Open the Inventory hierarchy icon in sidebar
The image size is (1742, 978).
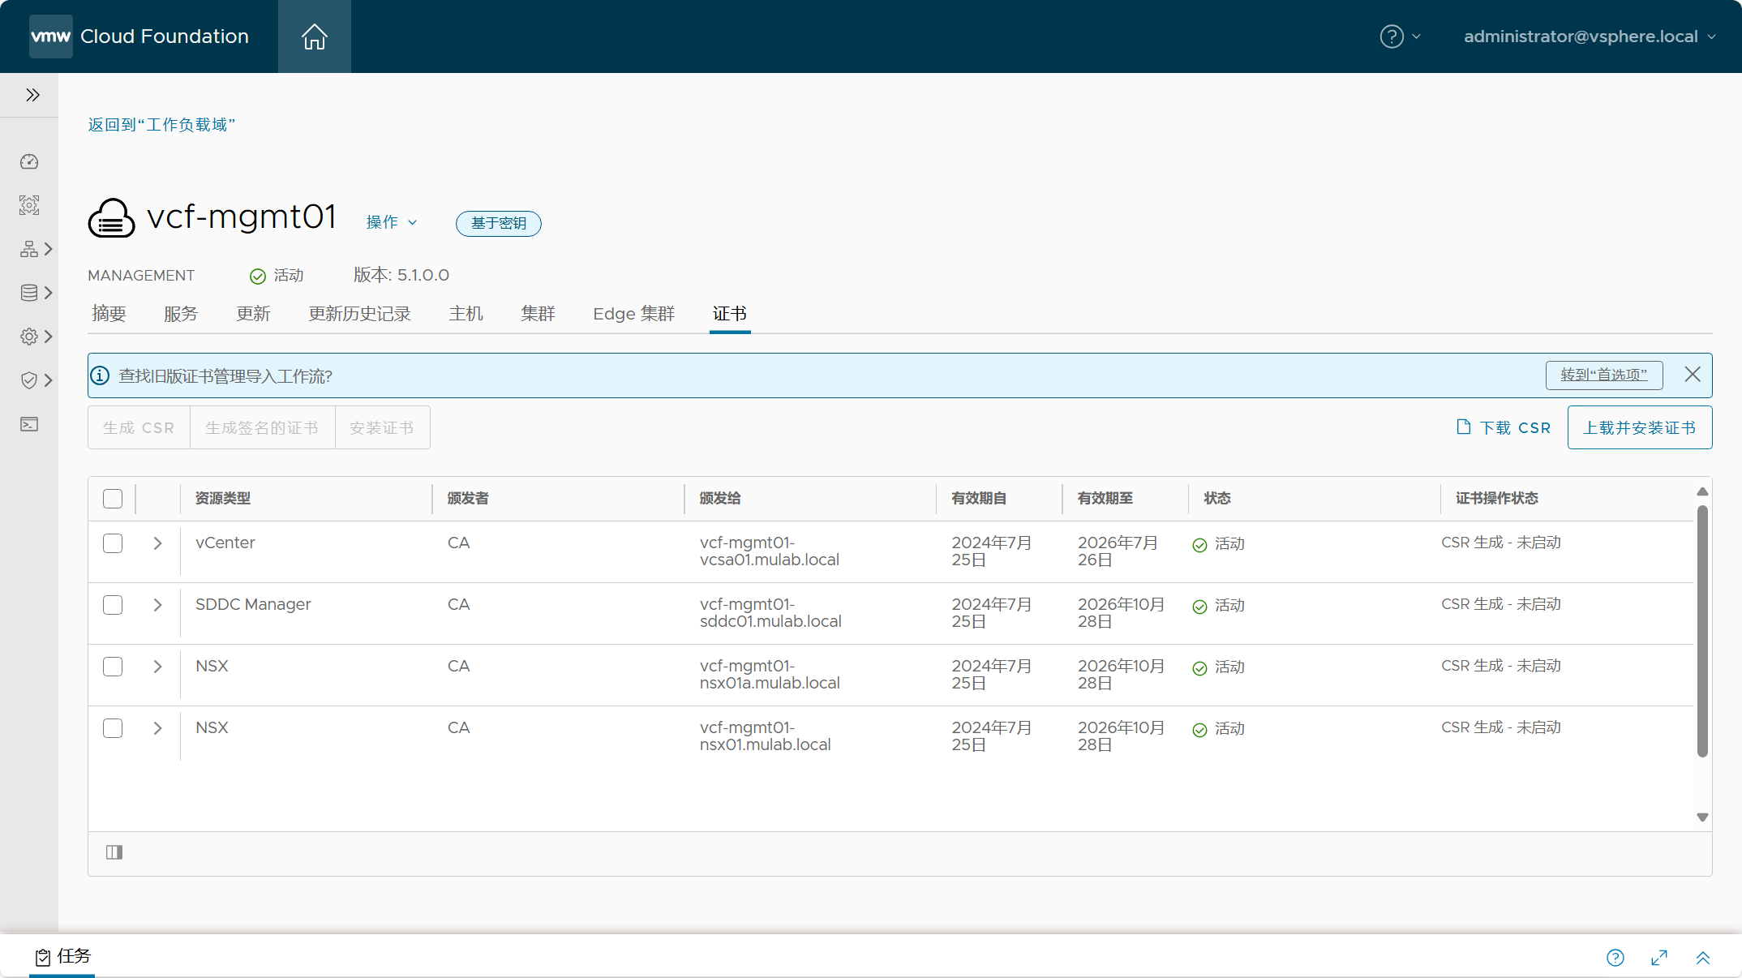click(29, 249)
